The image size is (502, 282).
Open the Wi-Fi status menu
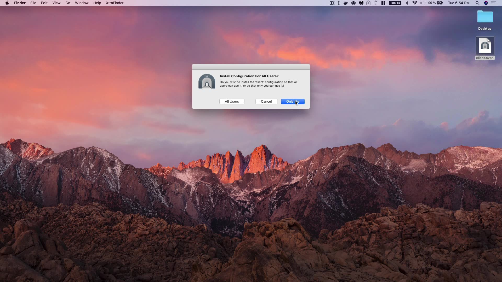(x=415, y=3)
